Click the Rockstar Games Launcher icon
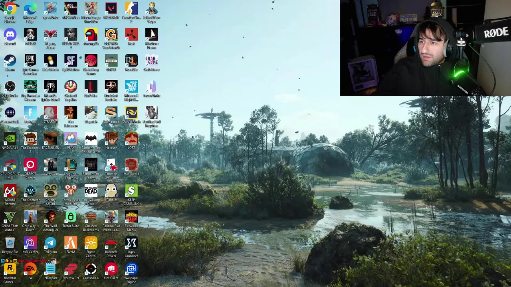The width and height of the screenshot is (511, 287). click(10, 269)
